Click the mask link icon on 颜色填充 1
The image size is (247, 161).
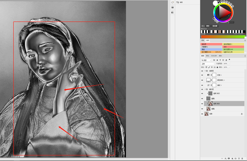click(211, 80)
